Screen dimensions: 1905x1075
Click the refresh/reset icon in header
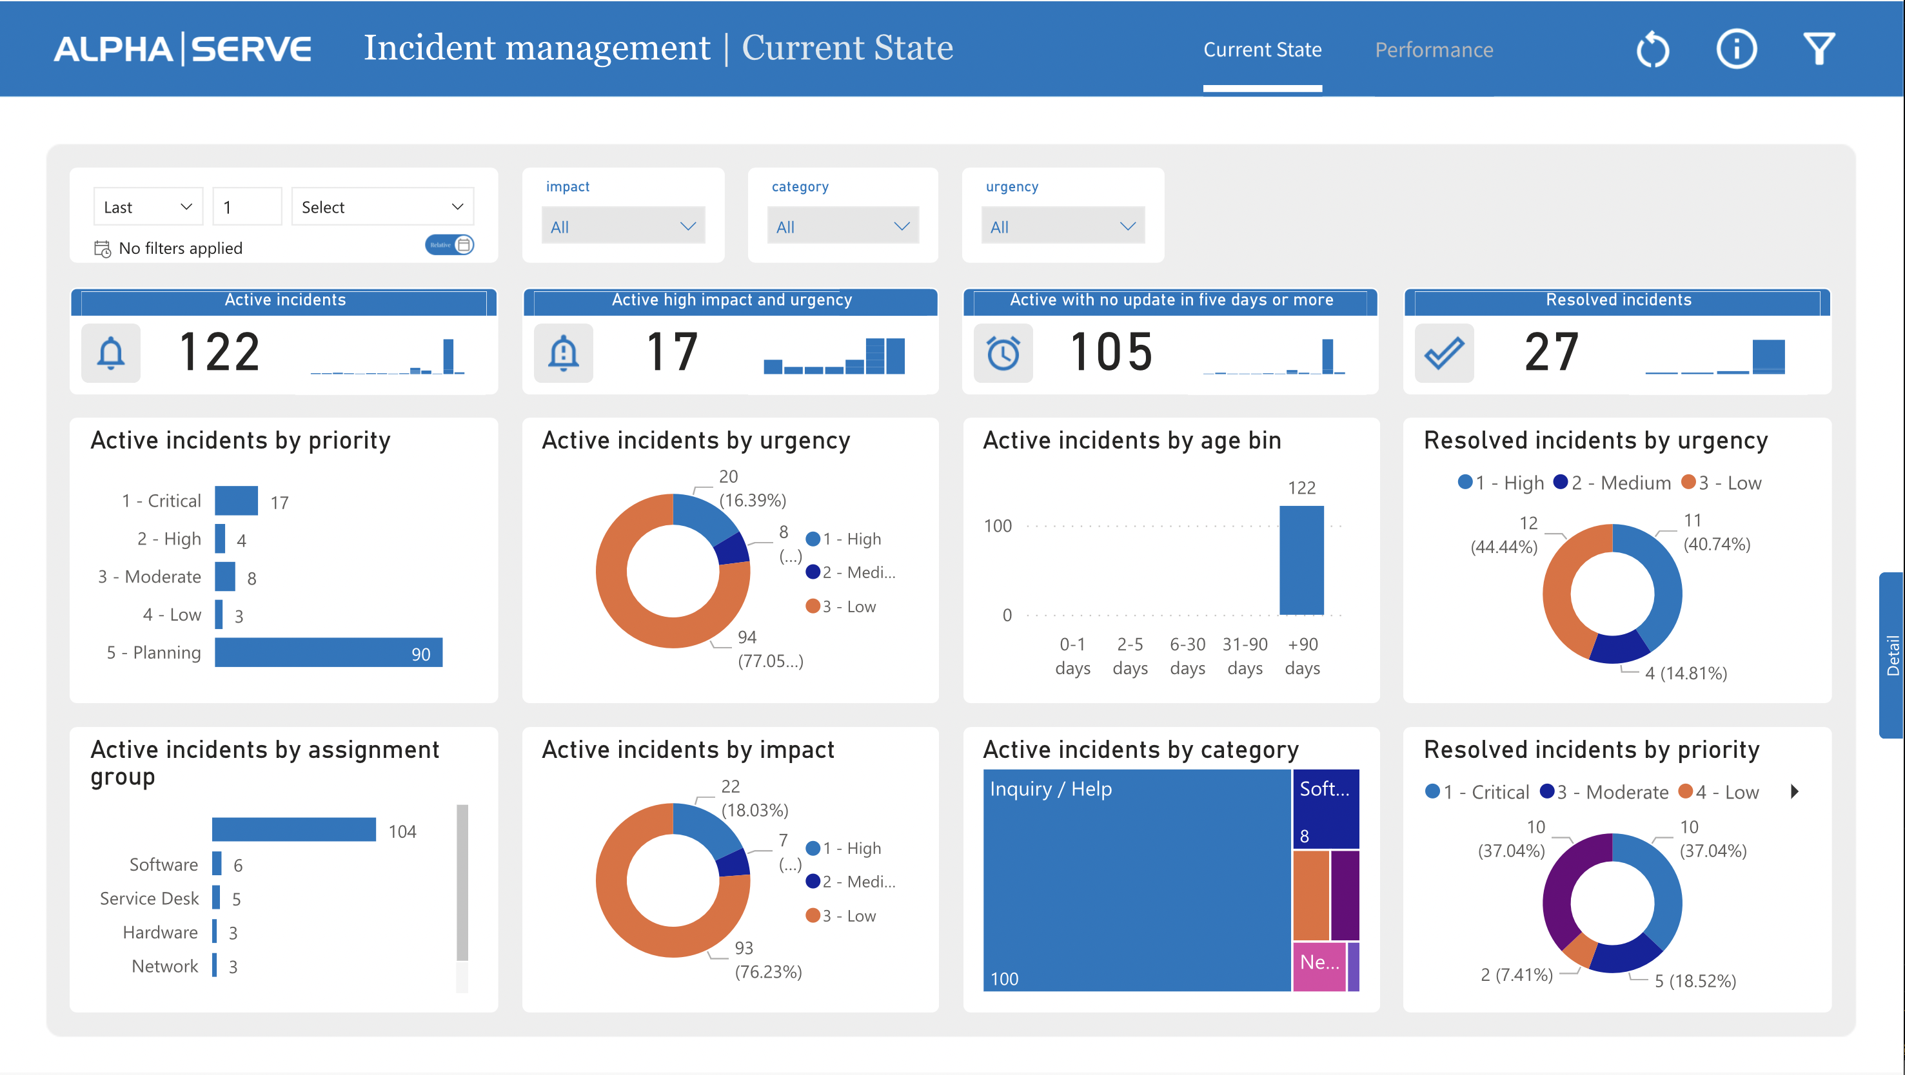point(1652,50)
